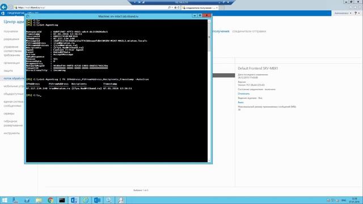Click the Office logo icon in header
363x204 pixels.
[3, 13]
